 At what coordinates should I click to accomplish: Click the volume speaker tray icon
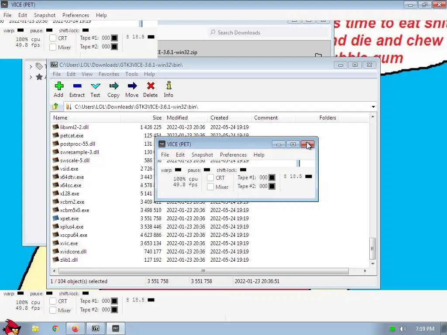coord(403,329)
